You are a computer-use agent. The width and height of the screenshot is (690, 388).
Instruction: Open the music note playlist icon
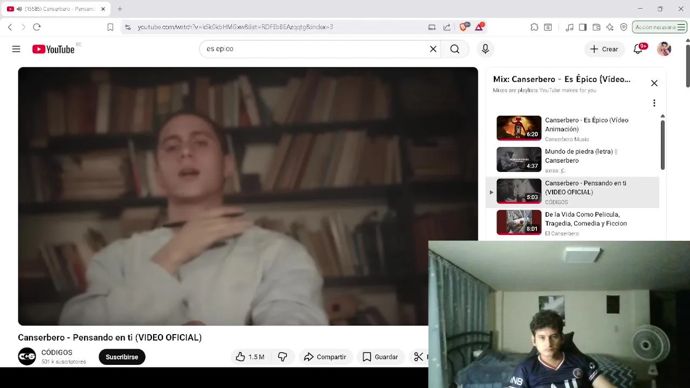569,27
